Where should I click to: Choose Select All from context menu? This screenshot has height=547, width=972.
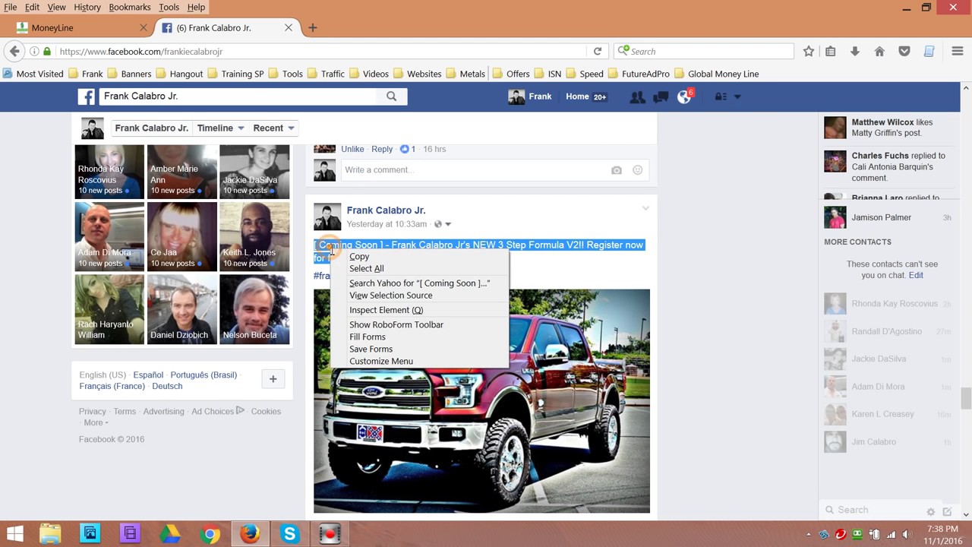click(367, 268)
